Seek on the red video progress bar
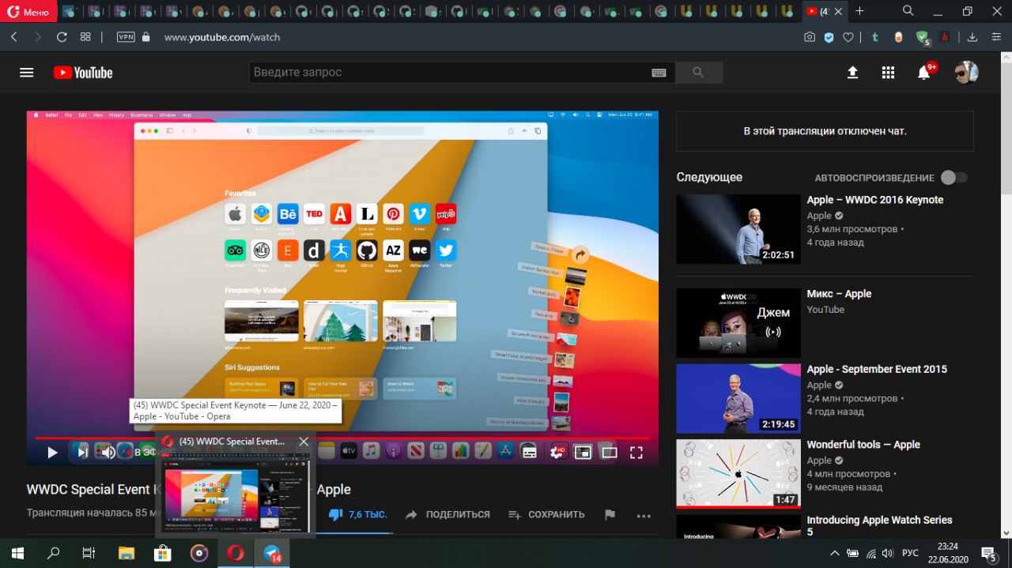Viewport: 1012px width, 568px height. [x=342, y=438]
